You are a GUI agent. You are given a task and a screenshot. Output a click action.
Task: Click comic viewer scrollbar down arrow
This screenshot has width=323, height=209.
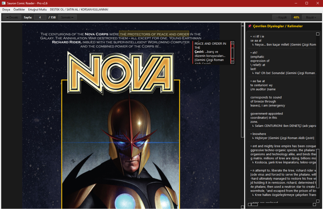(243, 207)
